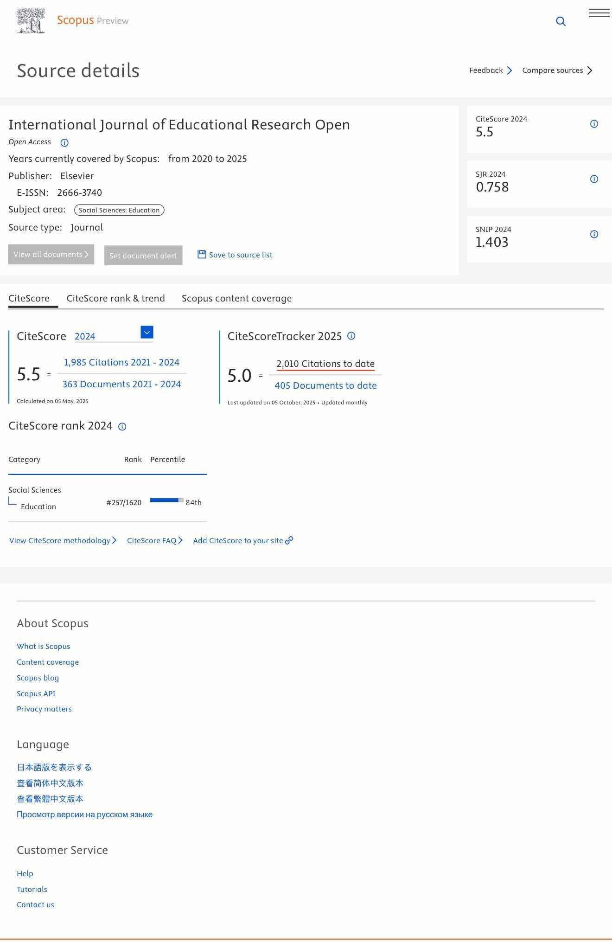Image resolution: width=612 pixels, height=942 pixels.
Task: Click CiteScoreTracker 2025 info icon
Action: pyautogui.click(x=351, y=336)
